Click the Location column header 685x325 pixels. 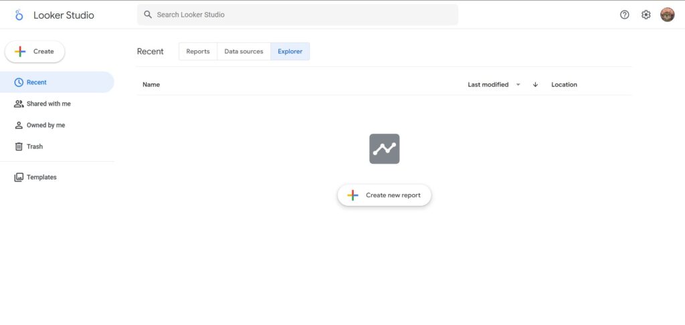tap(564, 85)
